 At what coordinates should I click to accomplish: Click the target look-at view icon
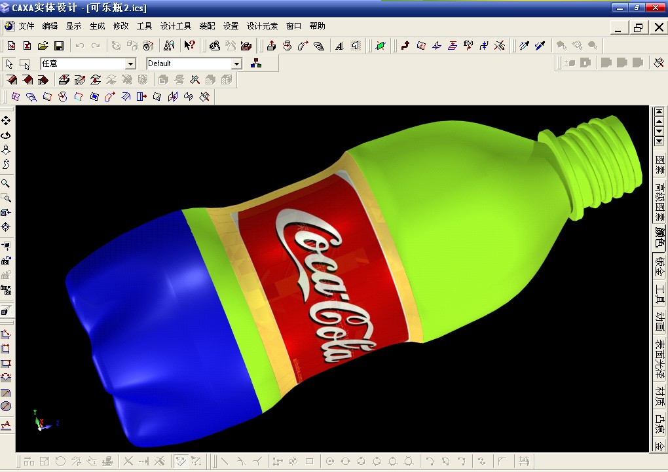pos(5,227)
